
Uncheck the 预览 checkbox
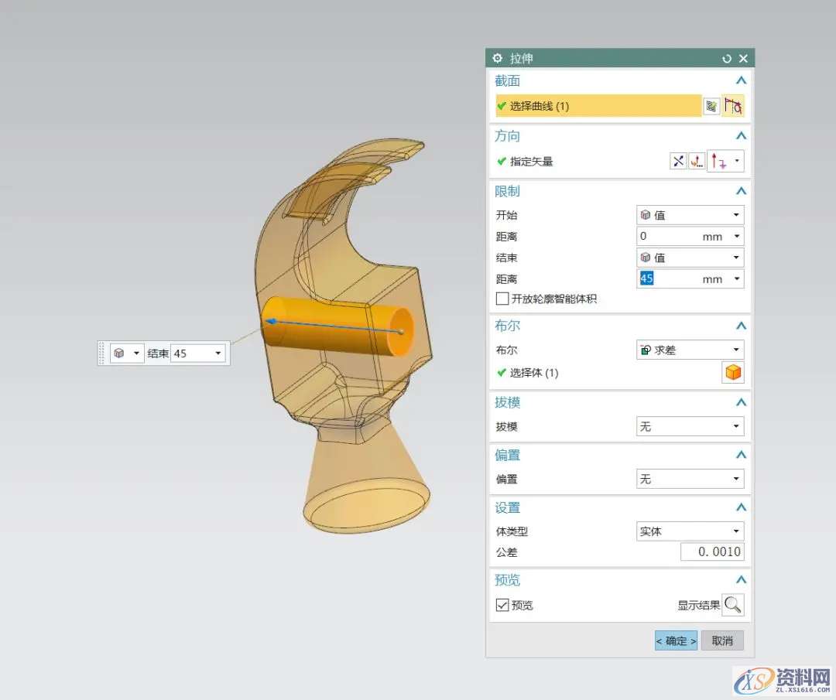pyautogui.click(x=502, y=605)
